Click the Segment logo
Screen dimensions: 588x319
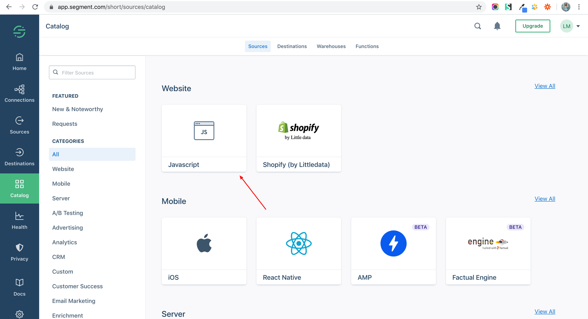click(x=19, y=31)
